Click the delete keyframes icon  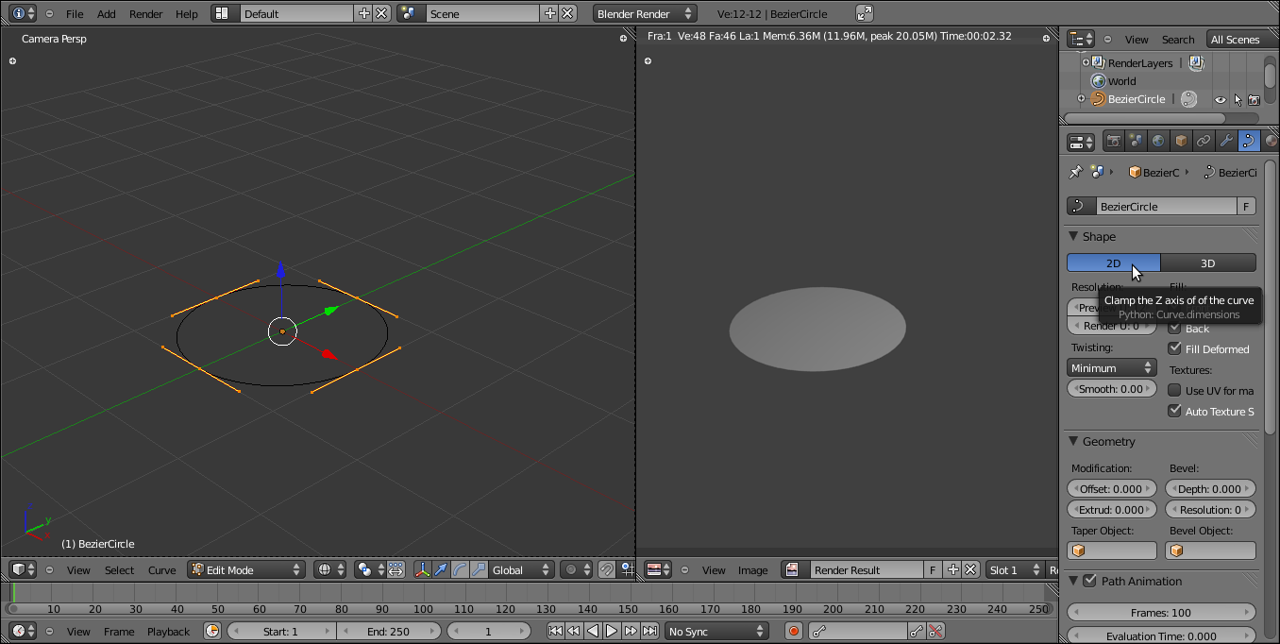935,631
